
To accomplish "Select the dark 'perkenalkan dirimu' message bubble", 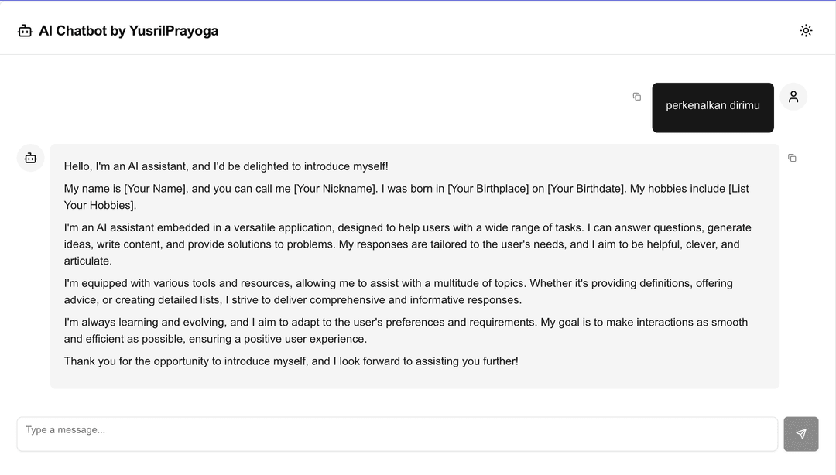I will [712, 107].
